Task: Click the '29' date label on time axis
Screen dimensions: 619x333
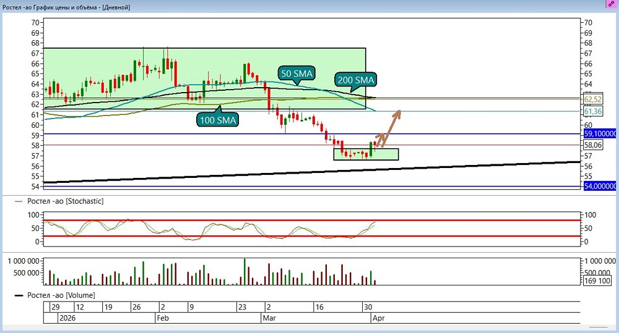Action: click(x=55, y=307)
